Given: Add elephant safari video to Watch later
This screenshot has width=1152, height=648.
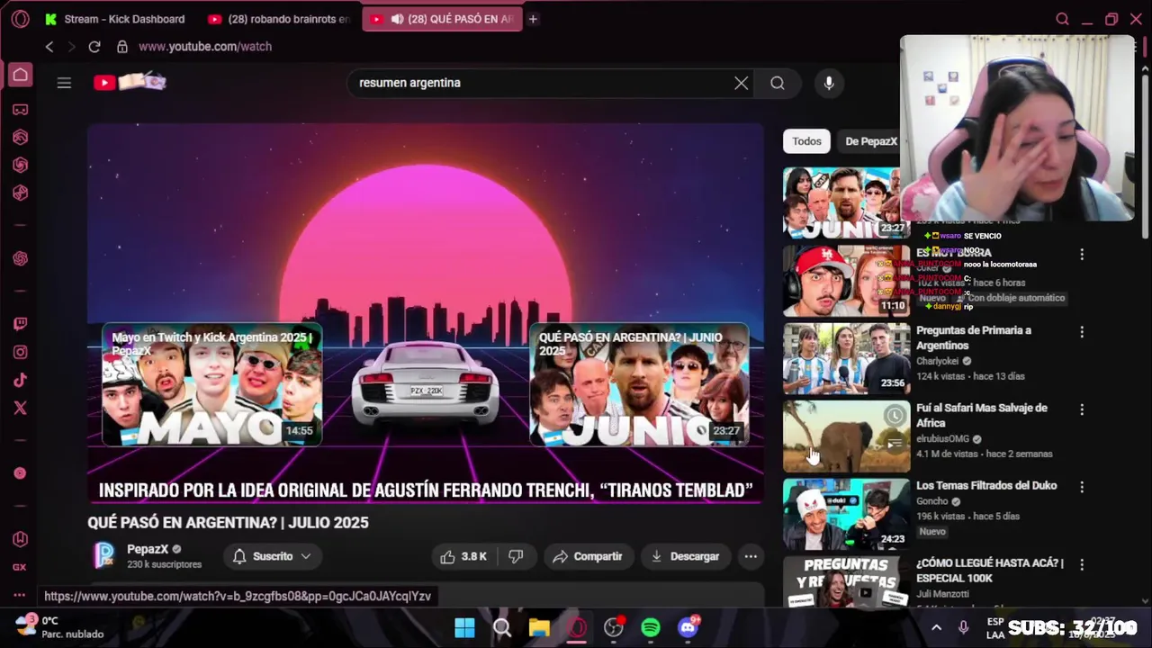Looking at the screenshot, I should pos(895,415).
